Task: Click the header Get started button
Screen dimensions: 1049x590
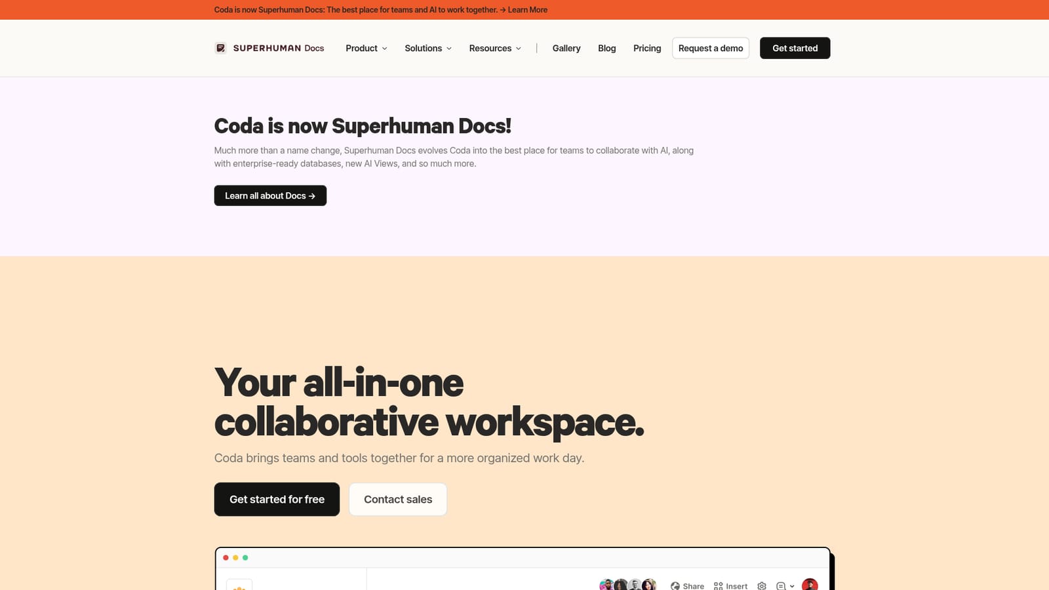Action: coord(795,48)
